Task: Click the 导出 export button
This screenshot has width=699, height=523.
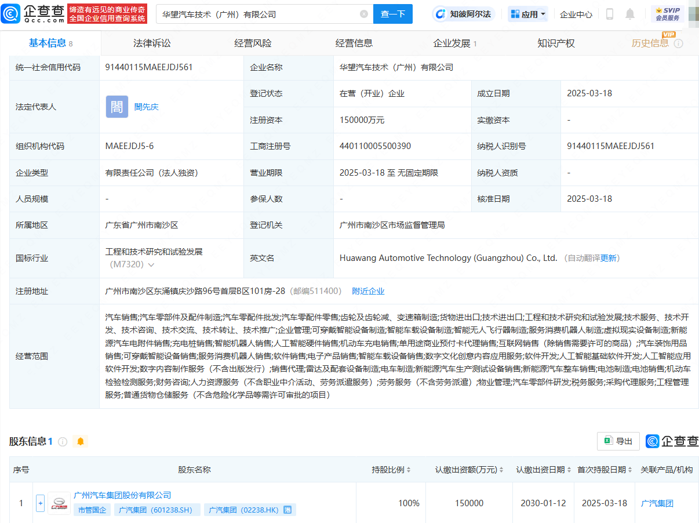Action: pyautogui.click(x=618, y=441)
